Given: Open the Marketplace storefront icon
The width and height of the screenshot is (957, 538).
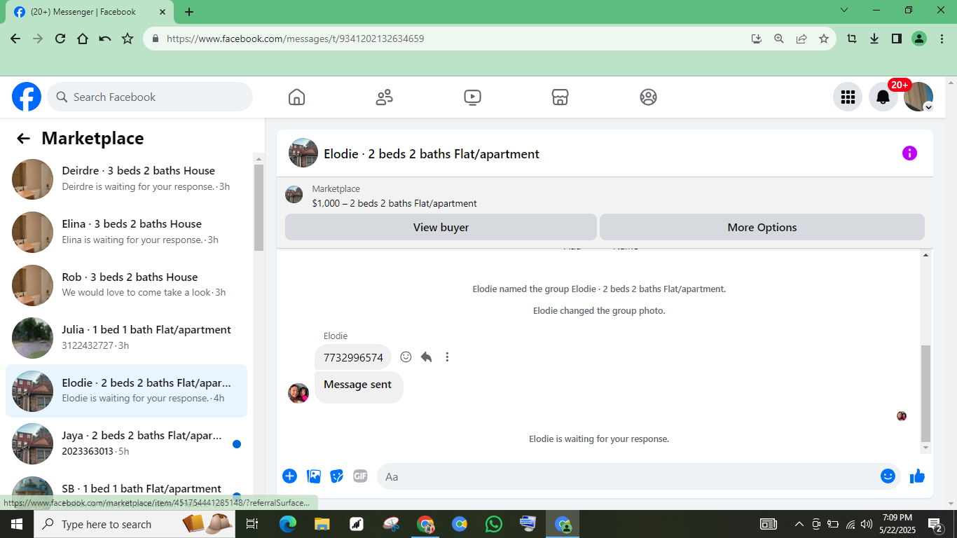Looking at the screenshot, I should coord(560,97).
